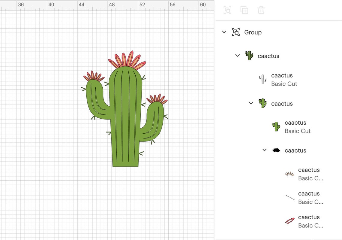Click the black flower silhouette icon beside caactus group
Image resolution: width=342 pixels, height=240 pixels.
(276, 150)
